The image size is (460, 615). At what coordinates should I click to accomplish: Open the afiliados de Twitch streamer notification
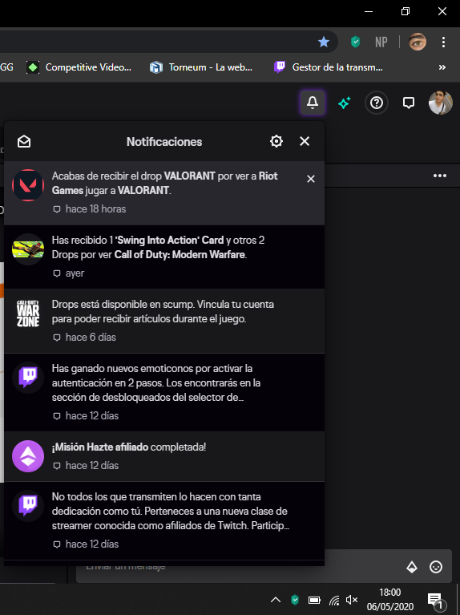(x=164, y=521)
